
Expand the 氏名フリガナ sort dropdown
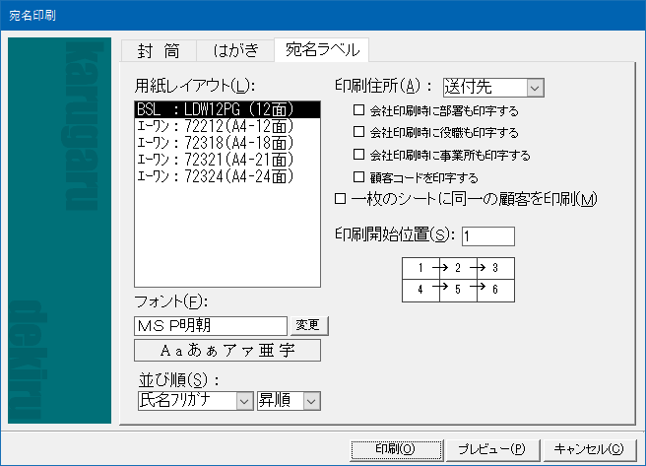243,400
